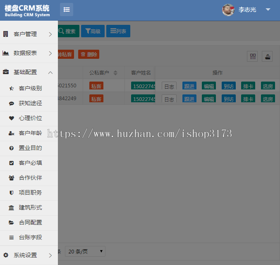Open the column grid filter icon
The height and width of the screenshot is (265, 280).
252,56
